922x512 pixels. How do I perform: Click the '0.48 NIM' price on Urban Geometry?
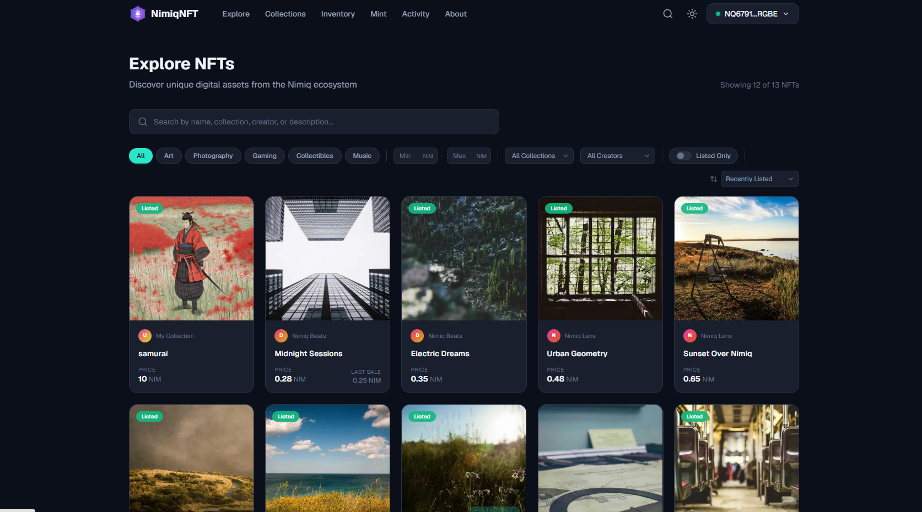[562, 379]
